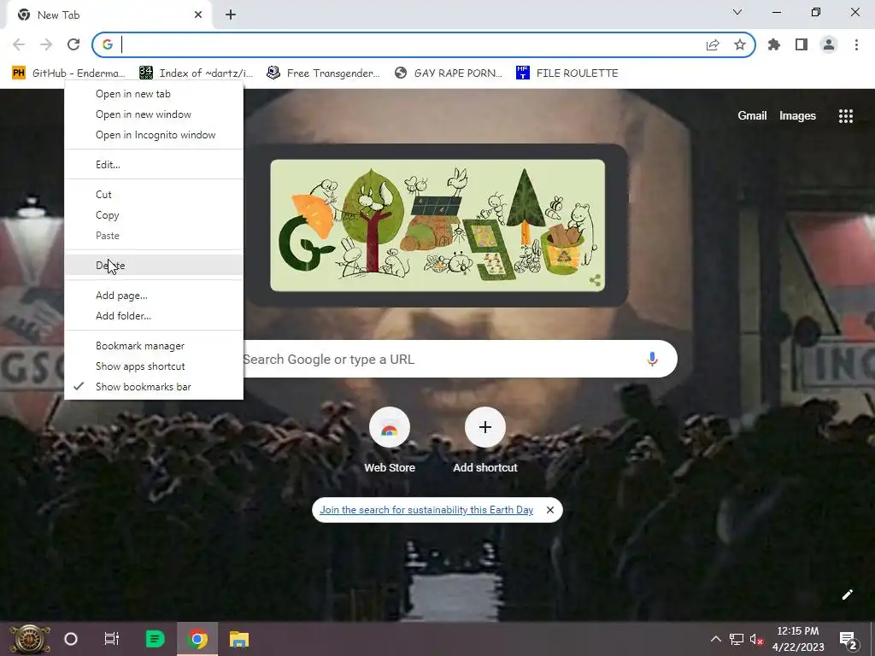Select Copy from the context menu
Screen dimensions: 875x656
click(x=154, y=215)
